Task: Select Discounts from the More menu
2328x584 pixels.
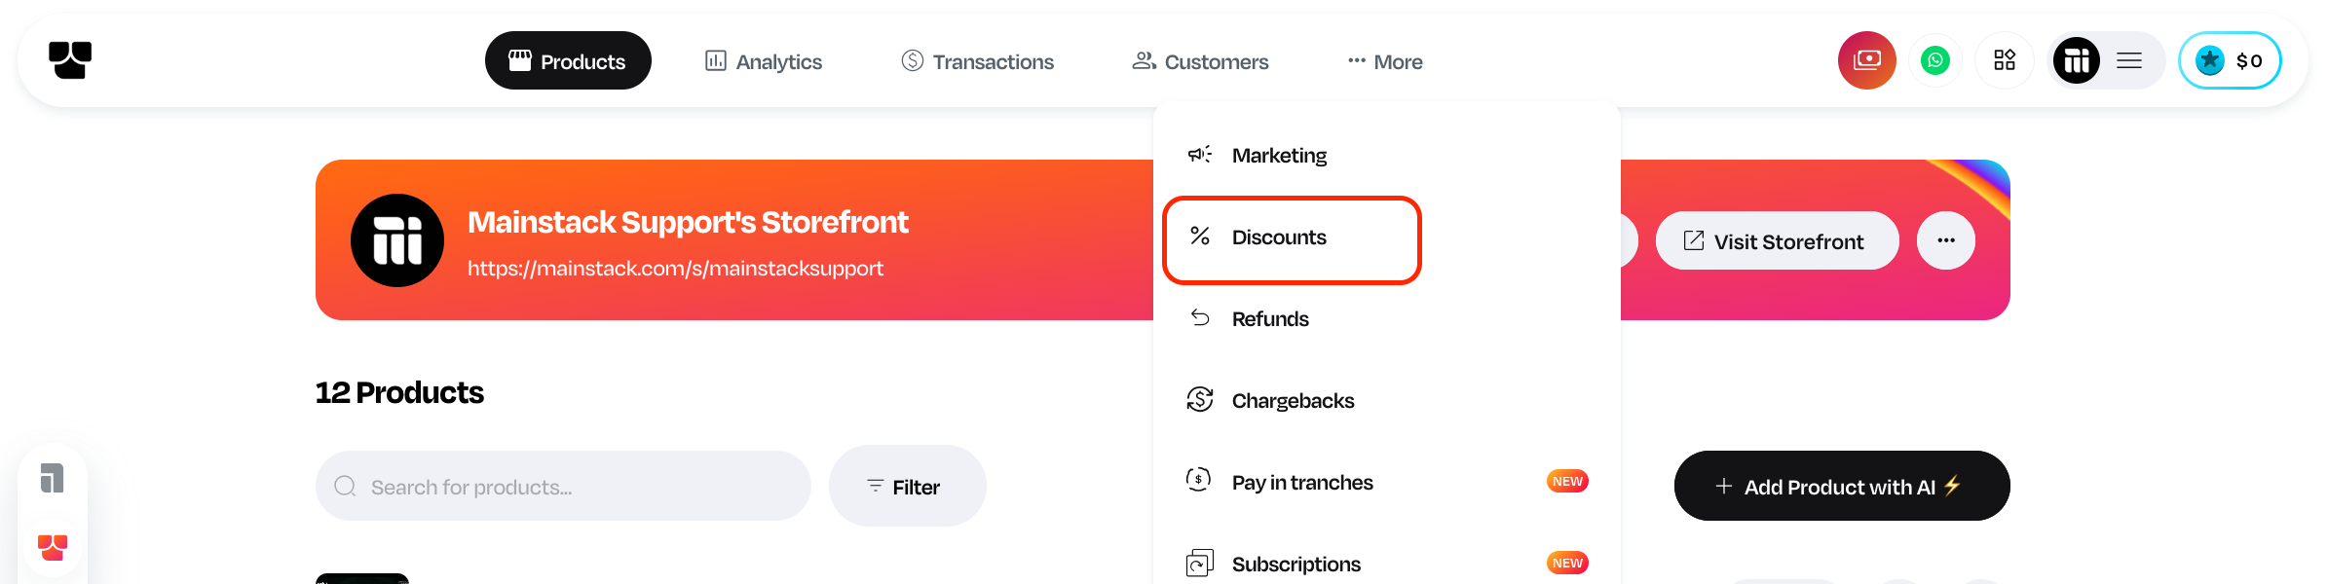Action: pos(1278,237)
